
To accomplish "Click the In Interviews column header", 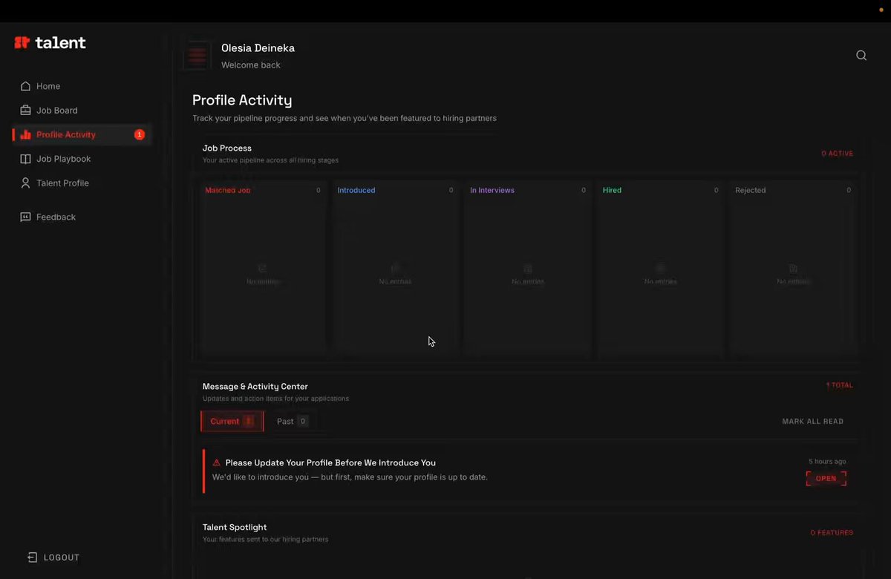I will tap(492, 191).
